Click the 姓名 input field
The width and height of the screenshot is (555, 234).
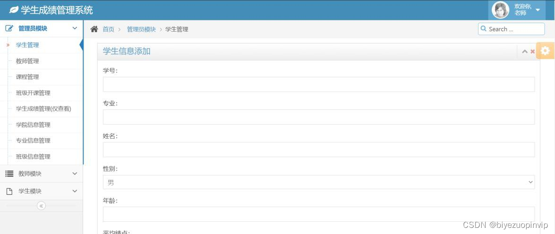pos(318,150)
